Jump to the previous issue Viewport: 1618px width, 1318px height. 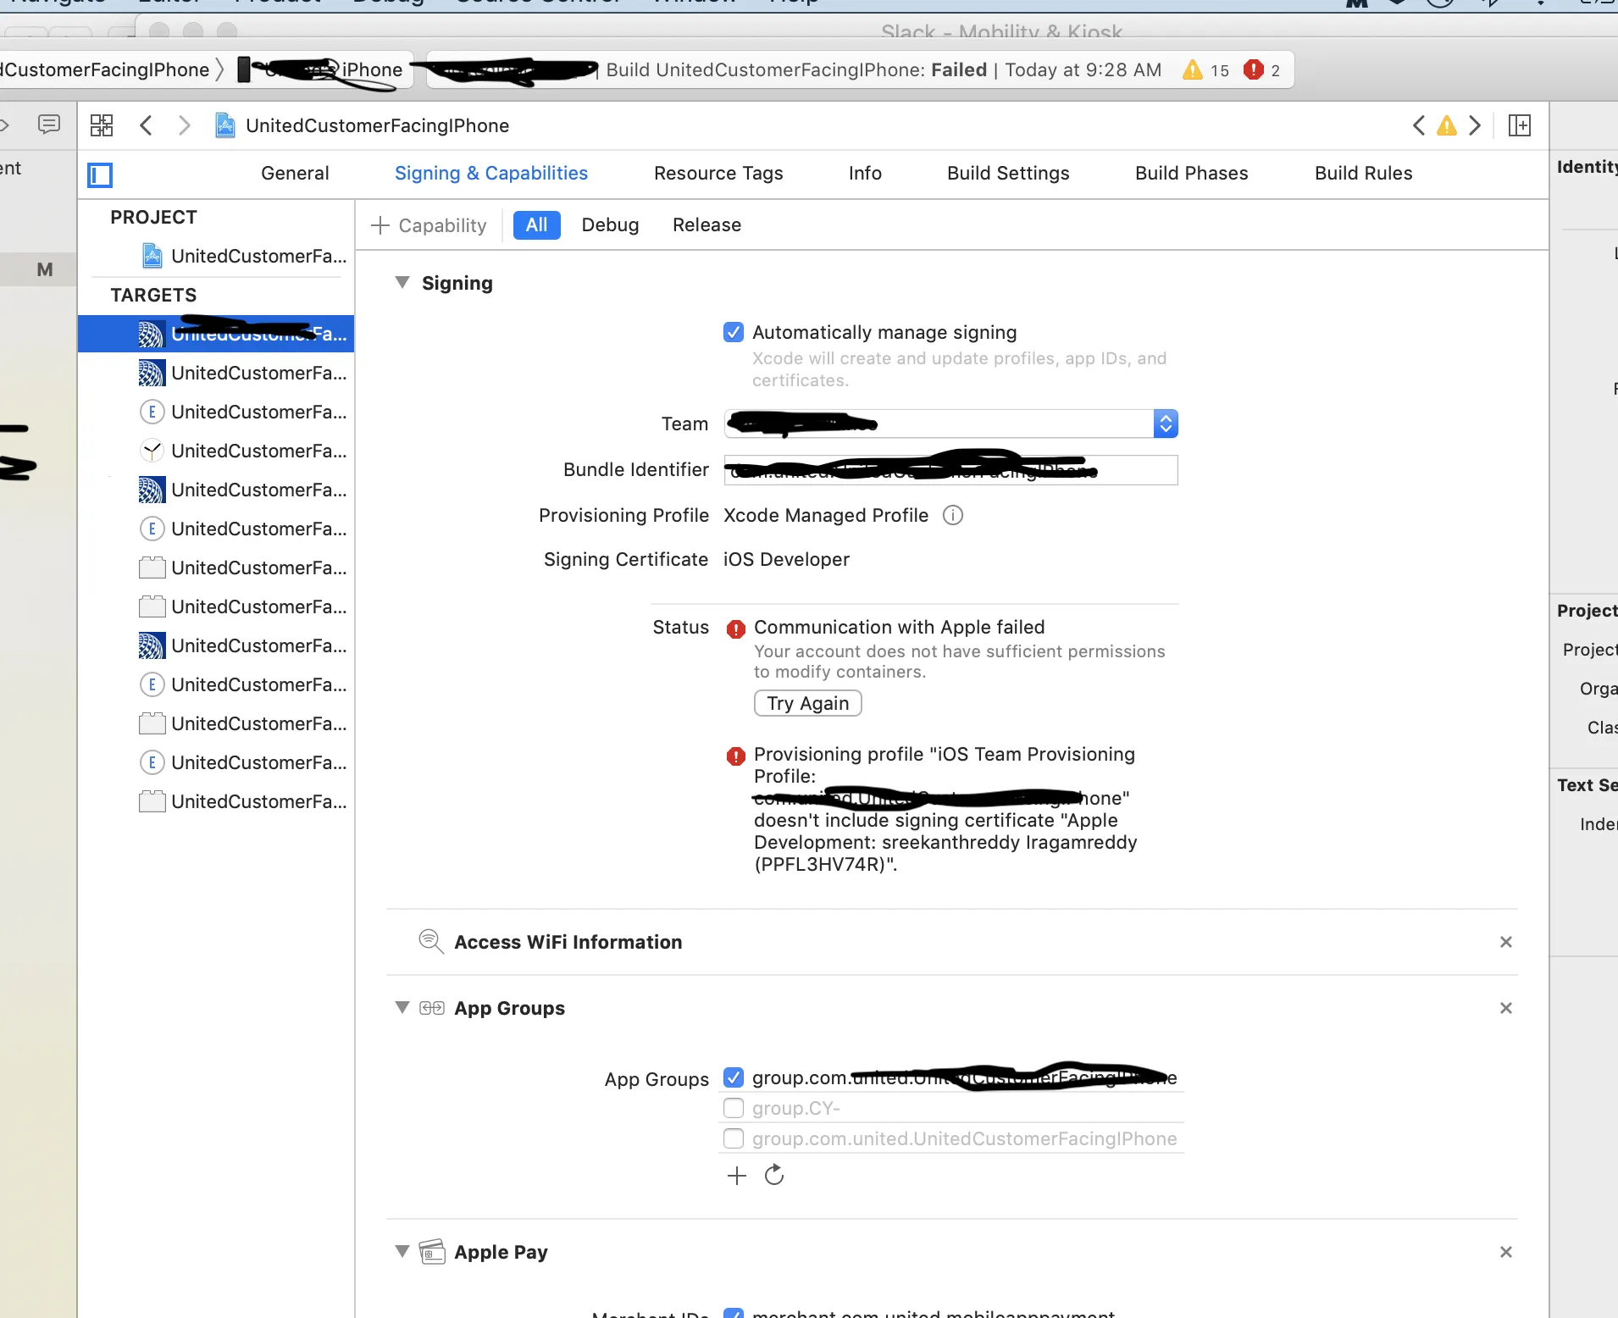tap(1419, 125)
